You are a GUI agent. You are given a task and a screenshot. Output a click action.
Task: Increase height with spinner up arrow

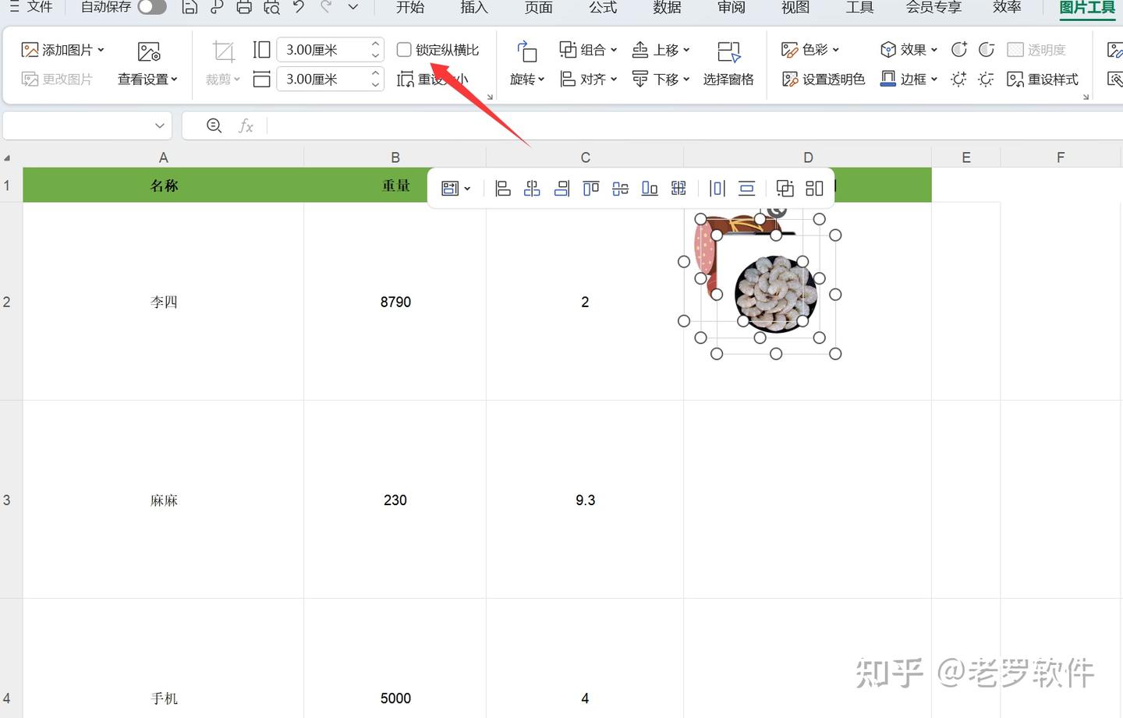coord(375,44)
